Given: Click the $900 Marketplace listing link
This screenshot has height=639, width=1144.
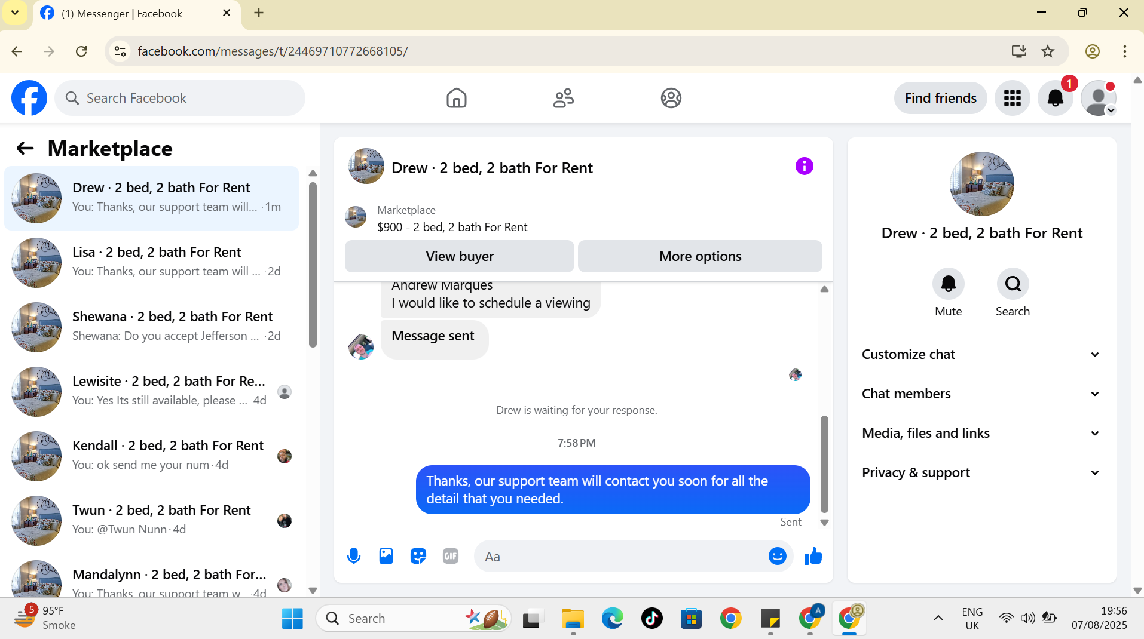Looking at the screenshot, I should click(452, 227).
